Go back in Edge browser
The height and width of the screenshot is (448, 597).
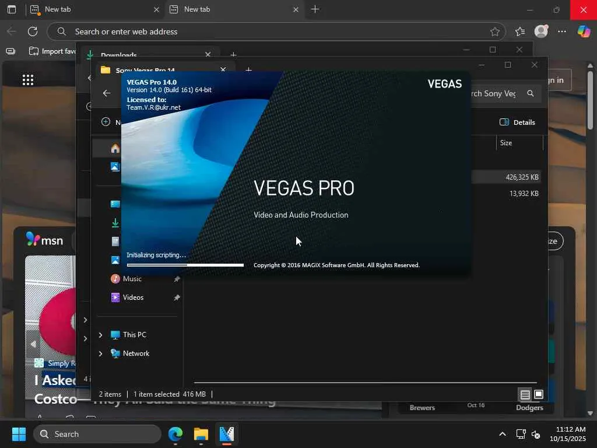(11, 32)
